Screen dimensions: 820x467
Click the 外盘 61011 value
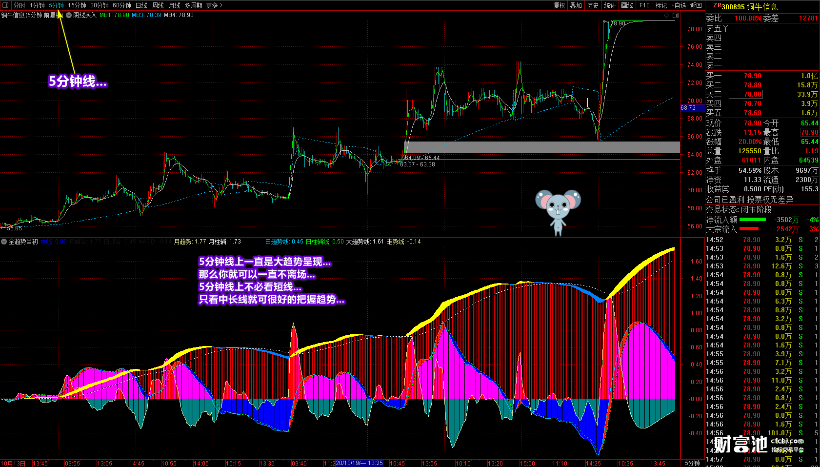click(x=751, y=160)
